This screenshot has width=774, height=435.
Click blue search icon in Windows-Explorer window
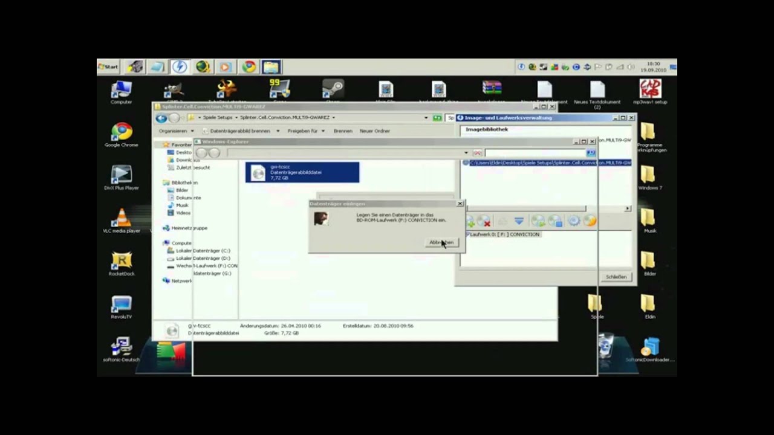[x=591, y=153]
